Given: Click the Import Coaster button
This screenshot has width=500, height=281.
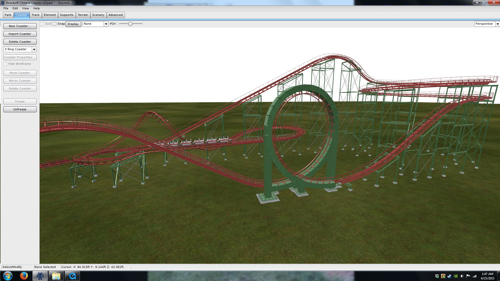Looking at the screenshot, I should 20,34.
